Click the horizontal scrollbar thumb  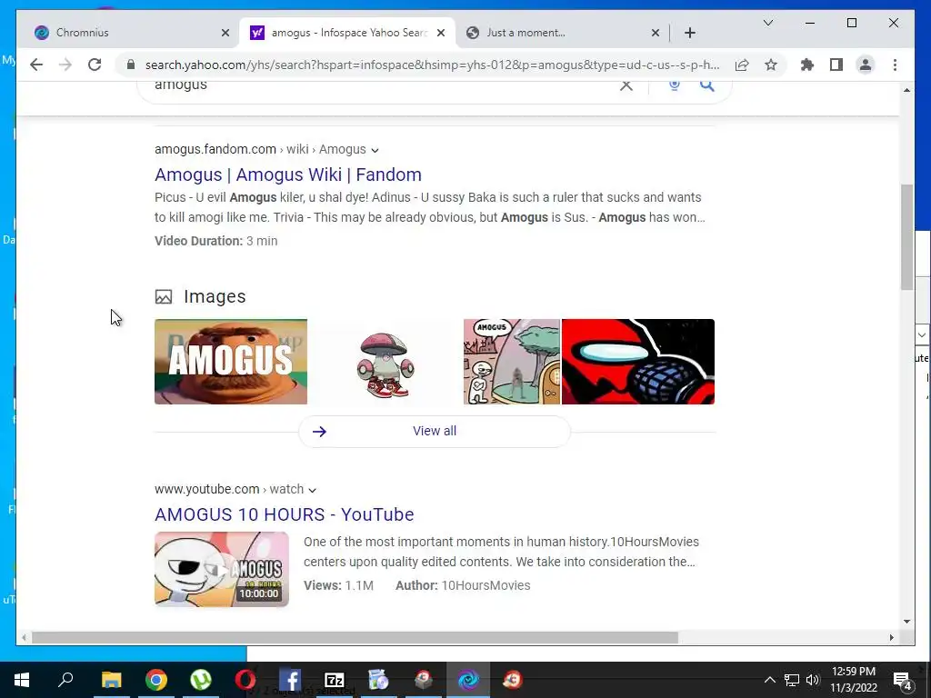(355, 637)
